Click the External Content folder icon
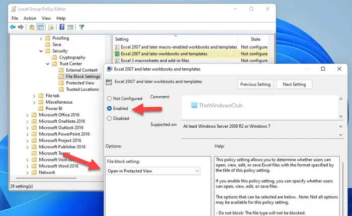 [x=61, y=70]
